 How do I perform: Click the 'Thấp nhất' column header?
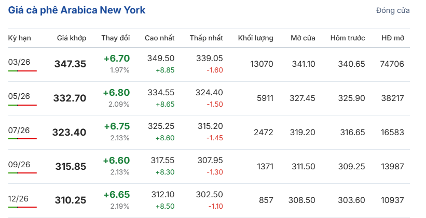pyautogui.click(x=206, y=38)
